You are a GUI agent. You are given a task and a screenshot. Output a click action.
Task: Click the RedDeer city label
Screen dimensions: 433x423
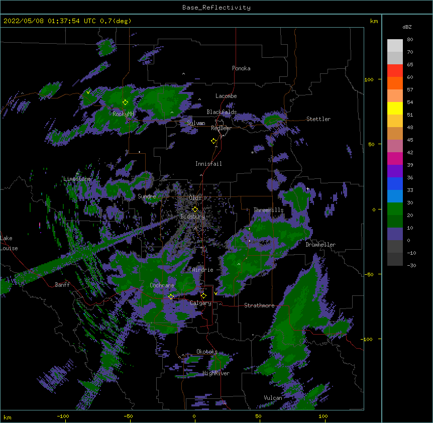tap(221, 128)
